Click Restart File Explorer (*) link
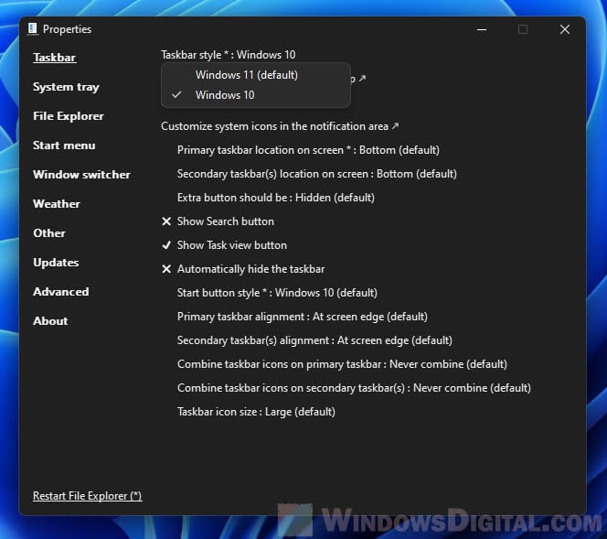This screenshot has height=539, width=607. (x=88, y=496)
